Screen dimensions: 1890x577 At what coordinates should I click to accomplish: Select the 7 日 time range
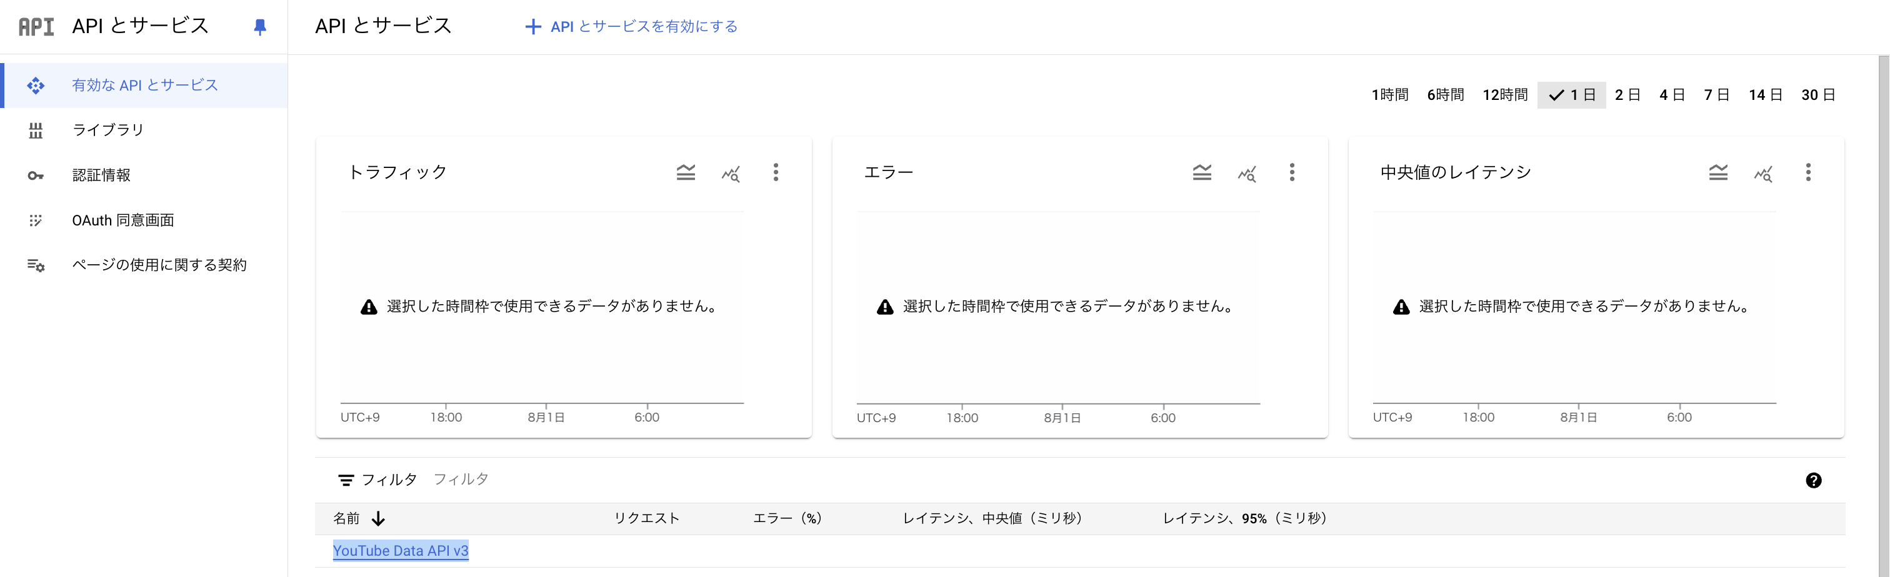click(1717, 96)
